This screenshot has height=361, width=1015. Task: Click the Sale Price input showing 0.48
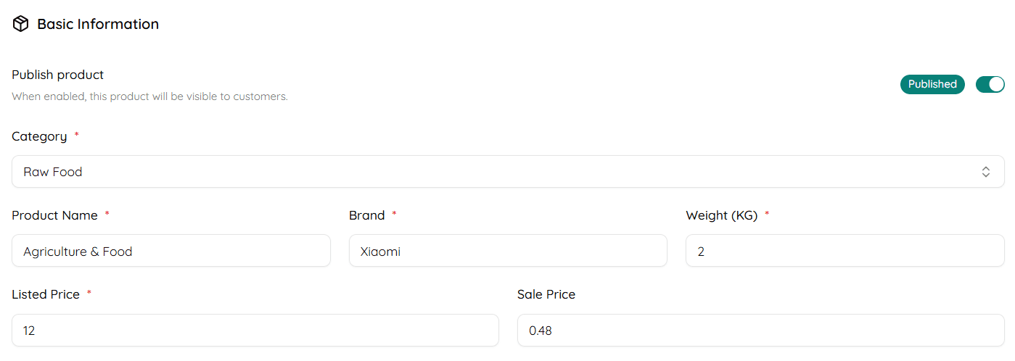pyautogui.click(x=760, y=331)
